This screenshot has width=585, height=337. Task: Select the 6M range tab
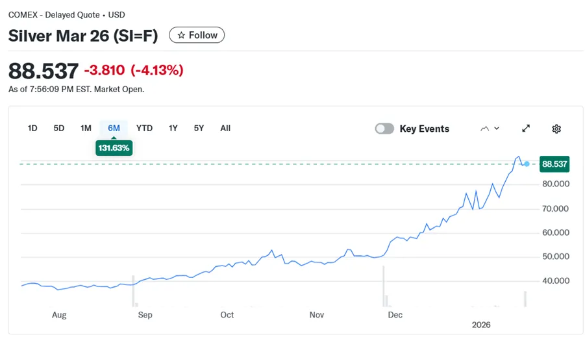coord(114,128)
